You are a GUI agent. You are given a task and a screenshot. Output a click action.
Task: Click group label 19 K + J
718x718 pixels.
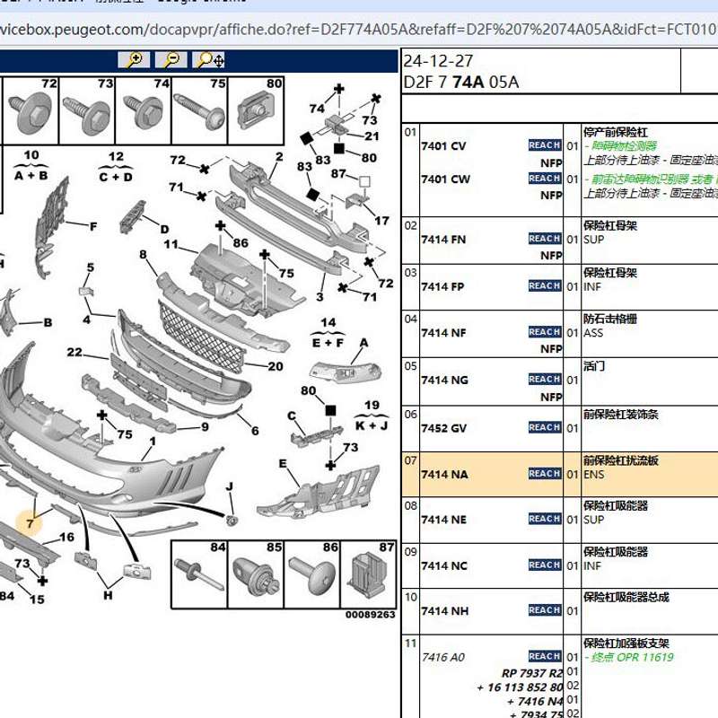(372, 416)
